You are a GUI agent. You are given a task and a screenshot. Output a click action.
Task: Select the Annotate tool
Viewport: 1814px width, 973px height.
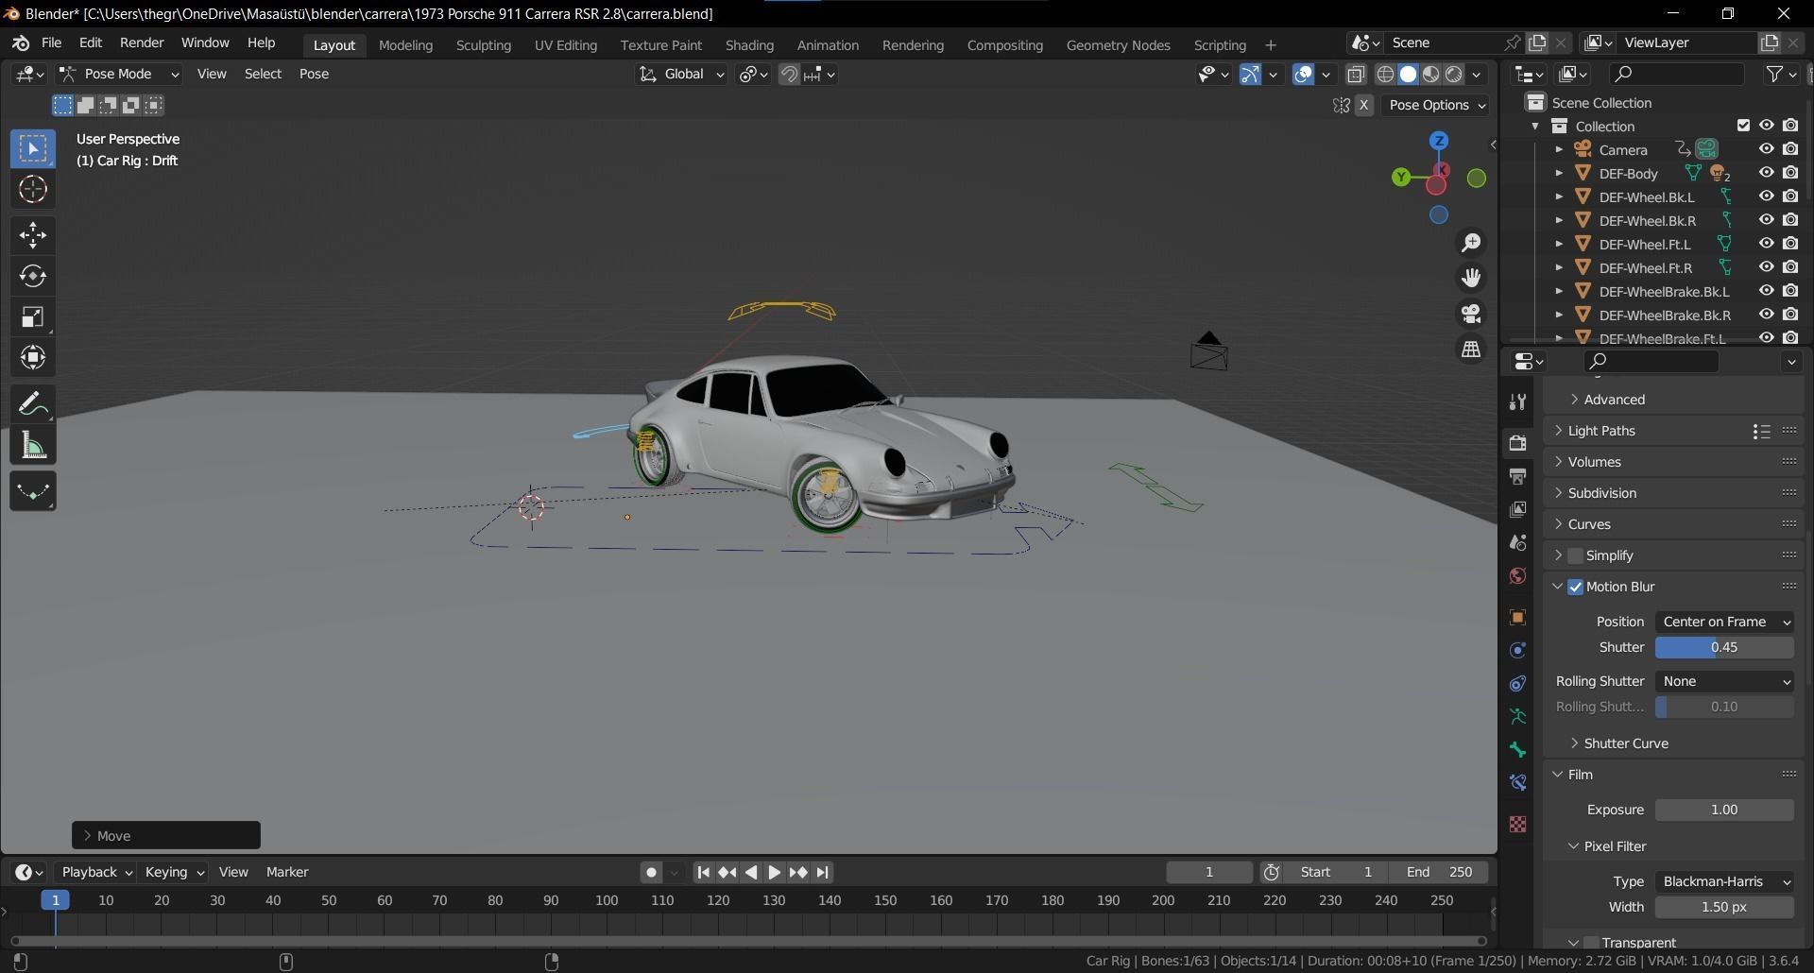pyautogui.click(x=33, y=404)
